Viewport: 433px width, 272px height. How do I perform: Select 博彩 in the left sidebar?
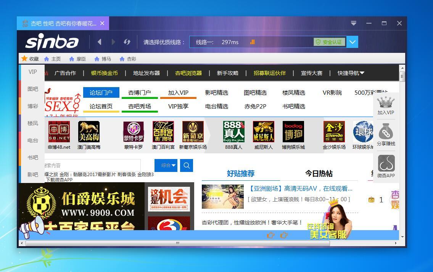32,106
